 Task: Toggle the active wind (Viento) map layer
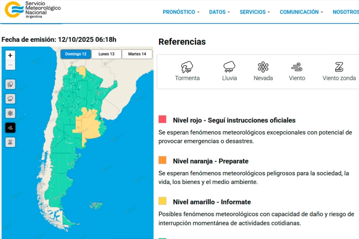tap(10, 127)
